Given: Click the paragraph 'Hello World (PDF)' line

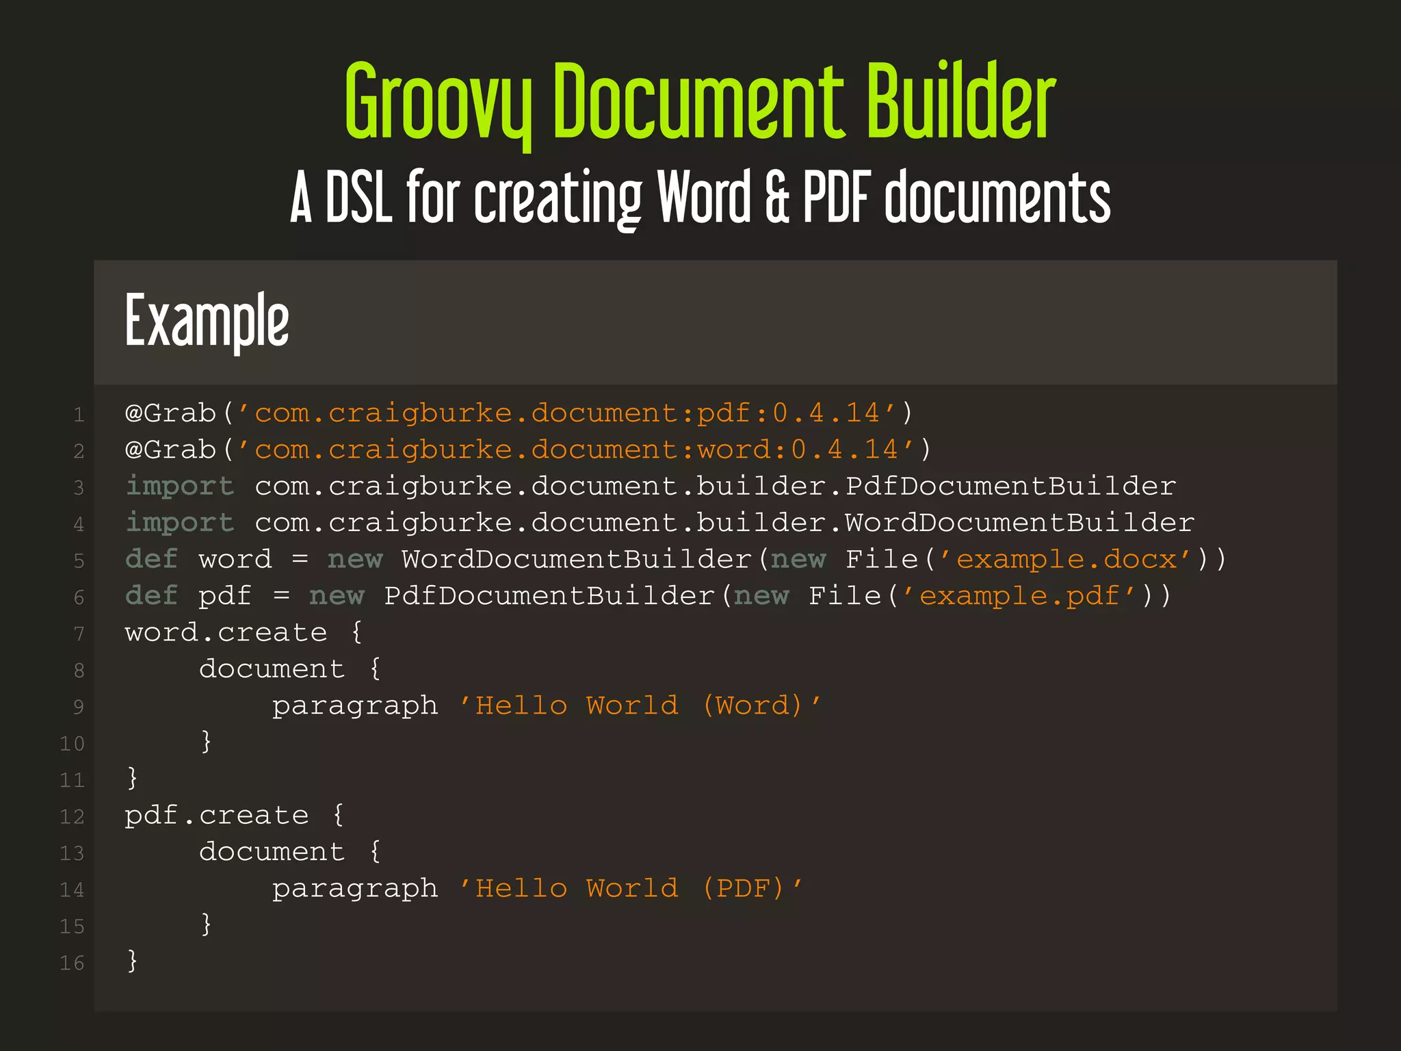Looking at the screenshot, I should (538, 888).
